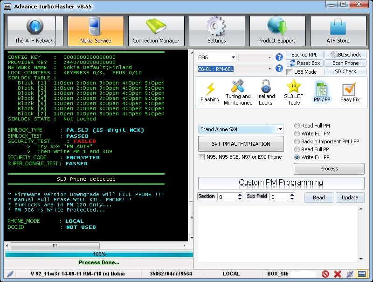The image size is (373, 282).
Task: Expand the C6-01 : RM-601 model dropdown
Action: pyautogui.click(x=269, y=69)
